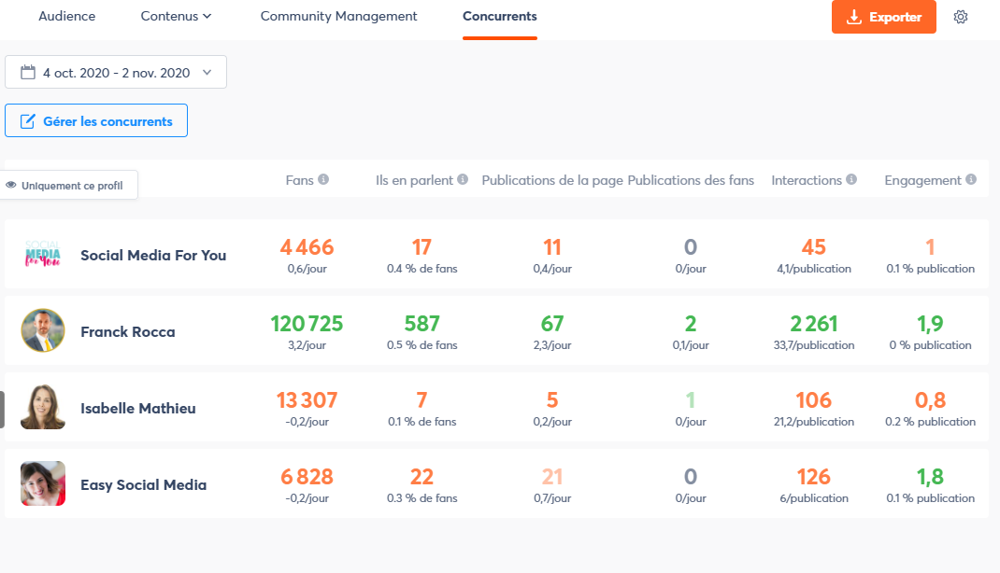Open the Contenus dropdown menu

pos(176,17)
